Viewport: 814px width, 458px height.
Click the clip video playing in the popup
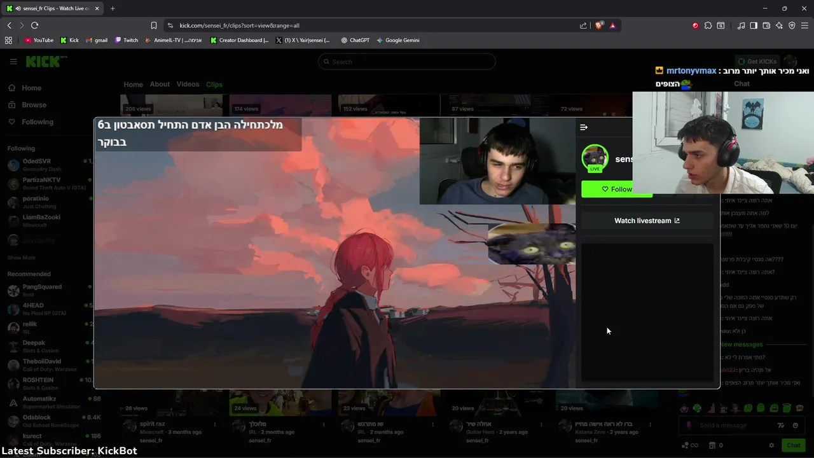(335, 253)
